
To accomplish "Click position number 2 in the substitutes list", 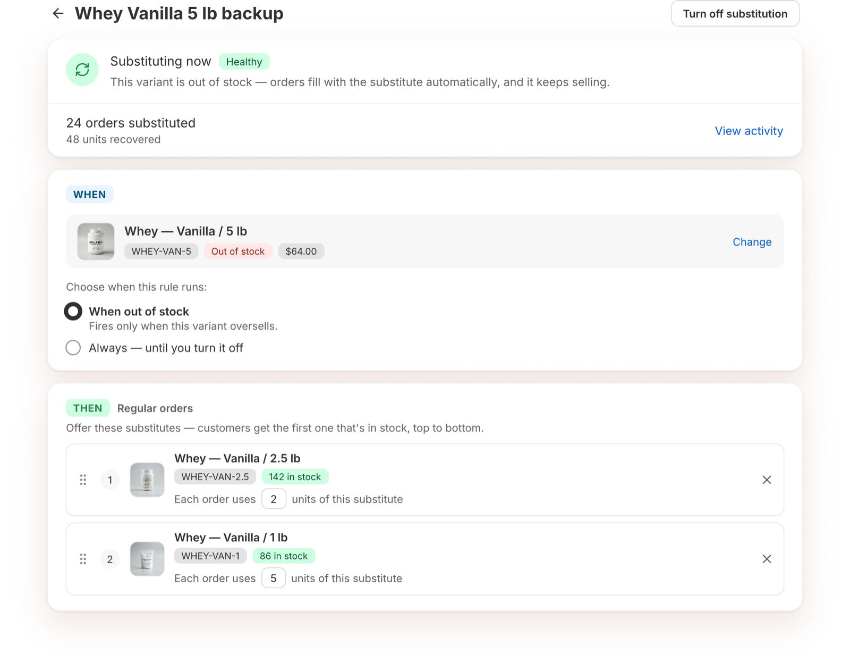I will click(110, 559).
